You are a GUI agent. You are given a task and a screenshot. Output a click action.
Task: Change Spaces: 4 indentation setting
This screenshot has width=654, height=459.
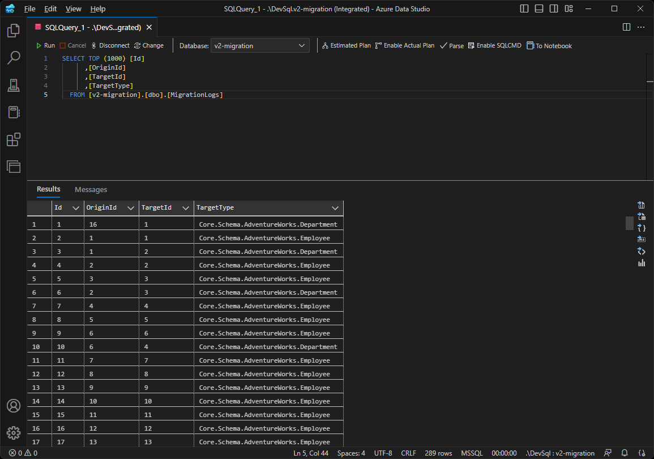click(351, 453)
